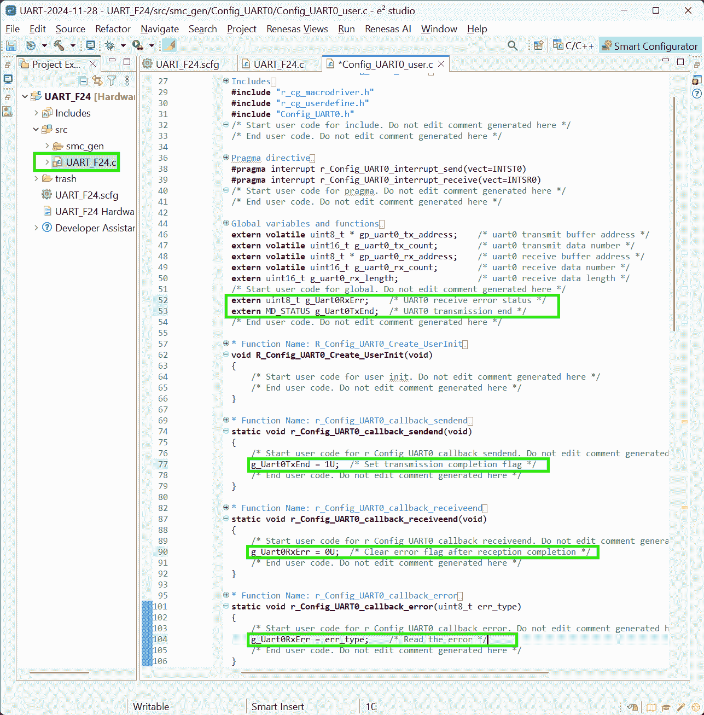704x715 pixels.
Task: Switch to the C/C++ perspective
Action: coord(573,46)
